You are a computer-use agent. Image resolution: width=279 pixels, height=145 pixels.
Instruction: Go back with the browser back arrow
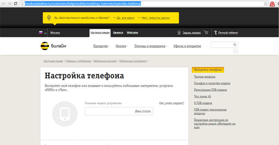coord(4,4)
